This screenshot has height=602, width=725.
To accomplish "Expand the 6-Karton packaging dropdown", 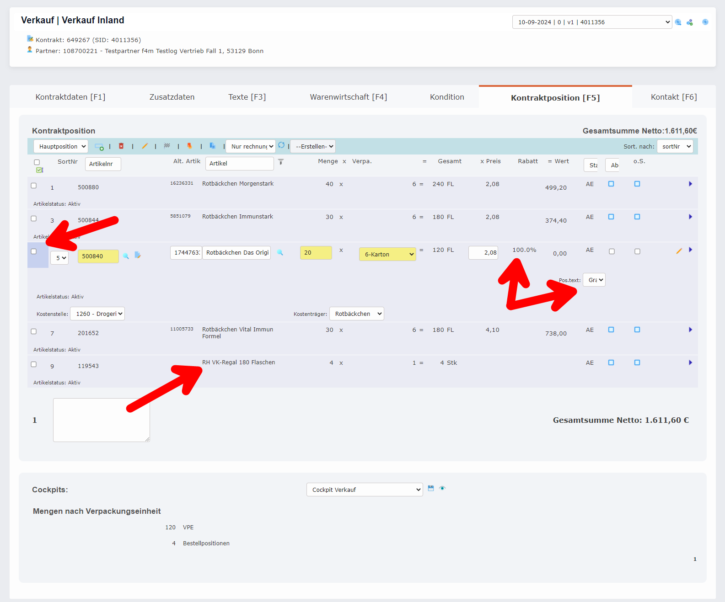I will tap(387, 255).
